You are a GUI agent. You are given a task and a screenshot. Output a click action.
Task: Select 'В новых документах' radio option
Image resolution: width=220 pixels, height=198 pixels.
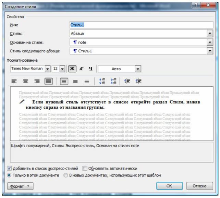65,175
